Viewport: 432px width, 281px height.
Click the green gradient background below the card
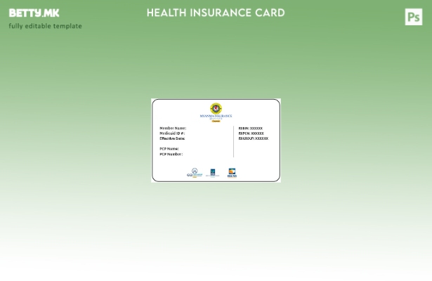point(216,225)
